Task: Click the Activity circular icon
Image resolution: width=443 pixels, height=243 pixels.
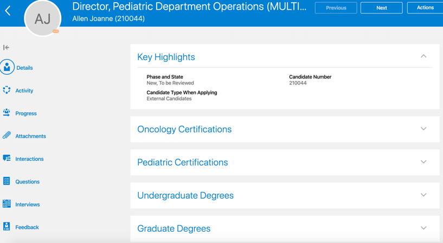Action: 7,90
